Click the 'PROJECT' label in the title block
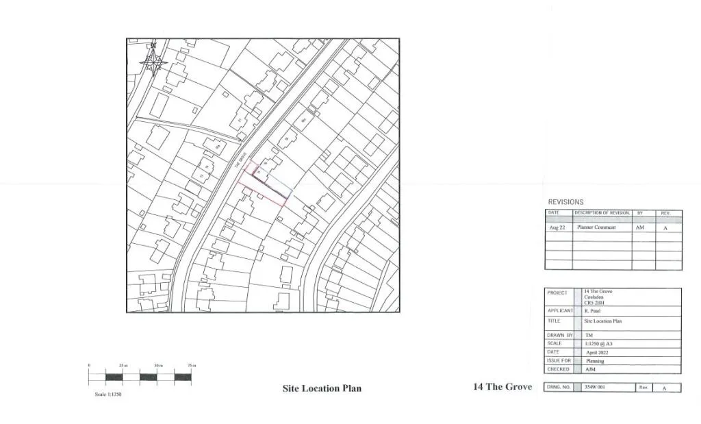This screenshot has height=424, width=701. 557,293
